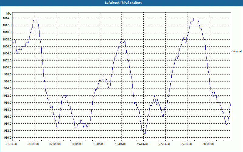Click the 07.04.08 date label
Screen dimensions: 243x152
pyautogui.click(x=55, y=144)
